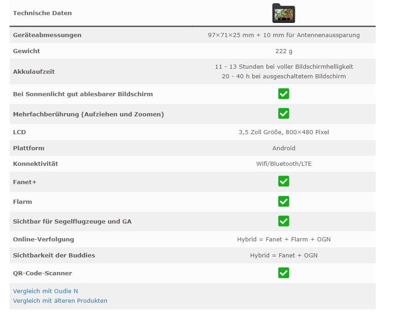409x322 pixels.
Task: Select the Wifi/Bluetooth/LTE connectivity value
Action: point(284,164)
